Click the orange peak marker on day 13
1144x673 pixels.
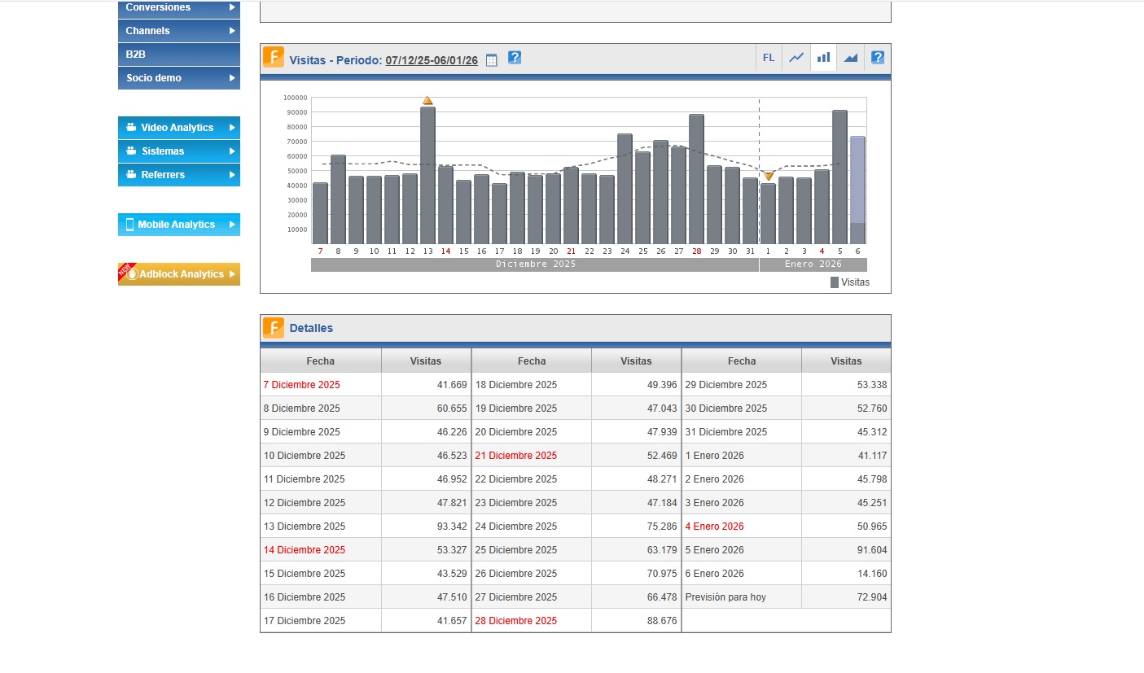point(427,101)
